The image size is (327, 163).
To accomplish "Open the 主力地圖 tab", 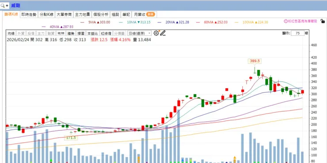I will tap(82, 15).
